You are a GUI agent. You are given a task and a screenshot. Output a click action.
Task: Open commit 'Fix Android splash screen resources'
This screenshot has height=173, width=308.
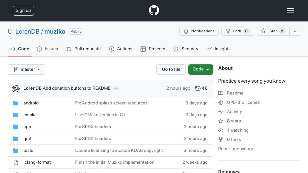pyautogui.click(x=111, y=103)
